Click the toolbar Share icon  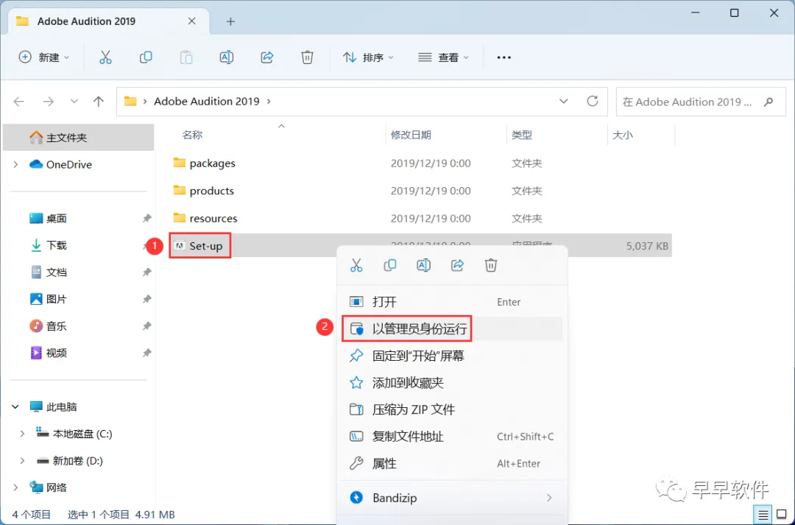click(266, 57)
